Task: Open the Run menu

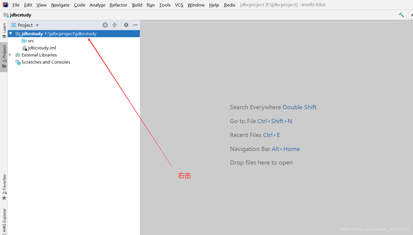Action: (151, 5)
